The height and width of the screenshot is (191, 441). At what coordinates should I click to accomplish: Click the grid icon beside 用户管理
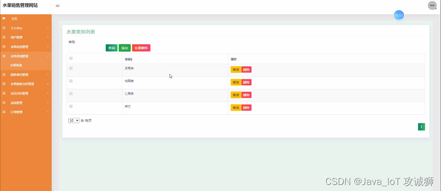(x=4, y=37)
